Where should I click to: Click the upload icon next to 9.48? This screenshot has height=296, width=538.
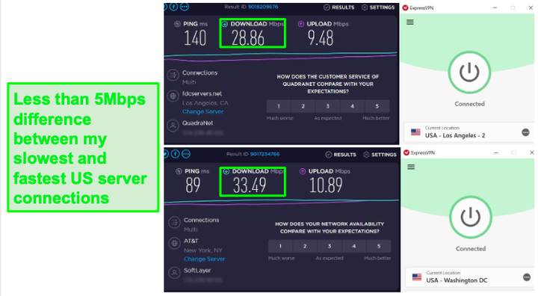point(301,24)
